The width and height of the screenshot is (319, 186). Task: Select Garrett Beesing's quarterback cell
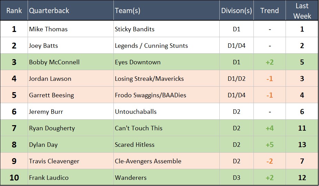pos(51,95)
